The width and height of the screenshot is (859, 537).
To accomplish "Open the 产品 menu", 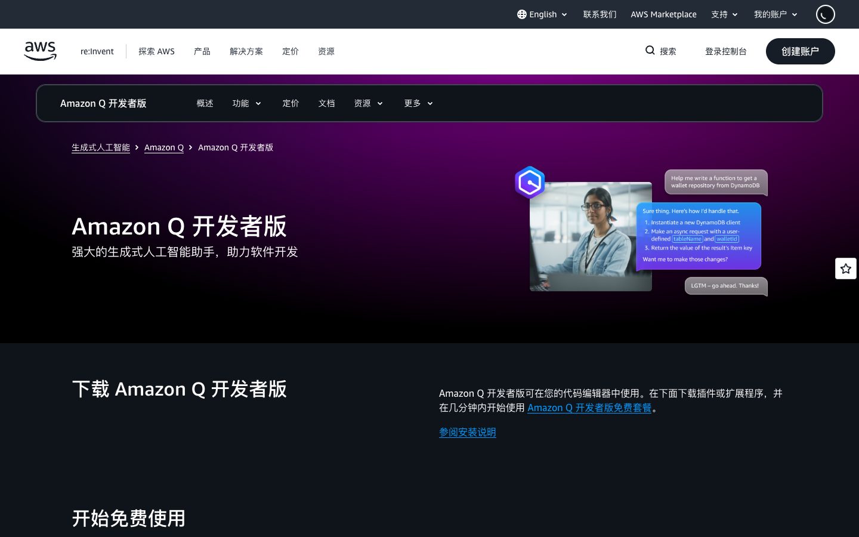I will point(202,51).
